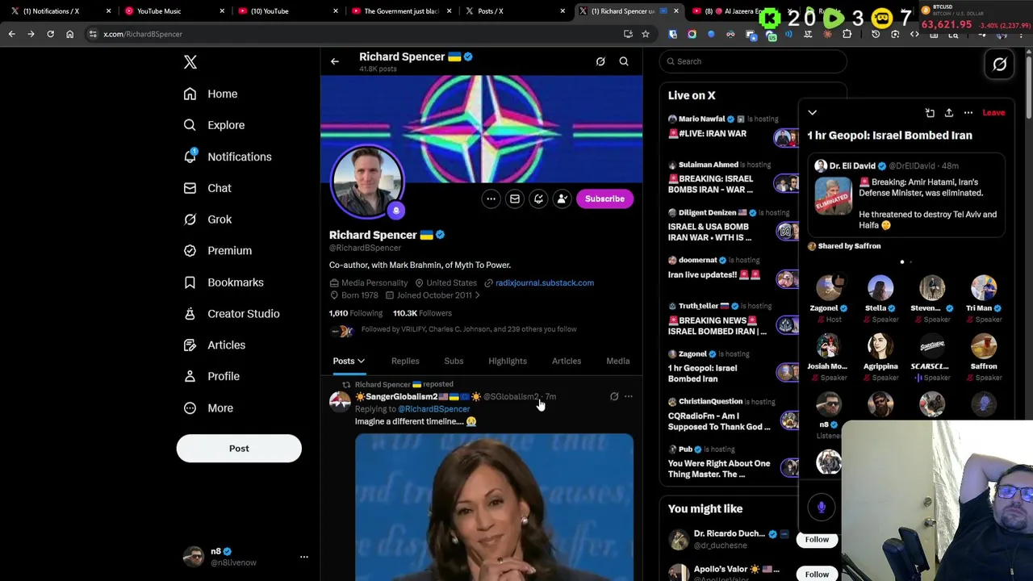Open n8 account options ellipsis

(304, 557)
